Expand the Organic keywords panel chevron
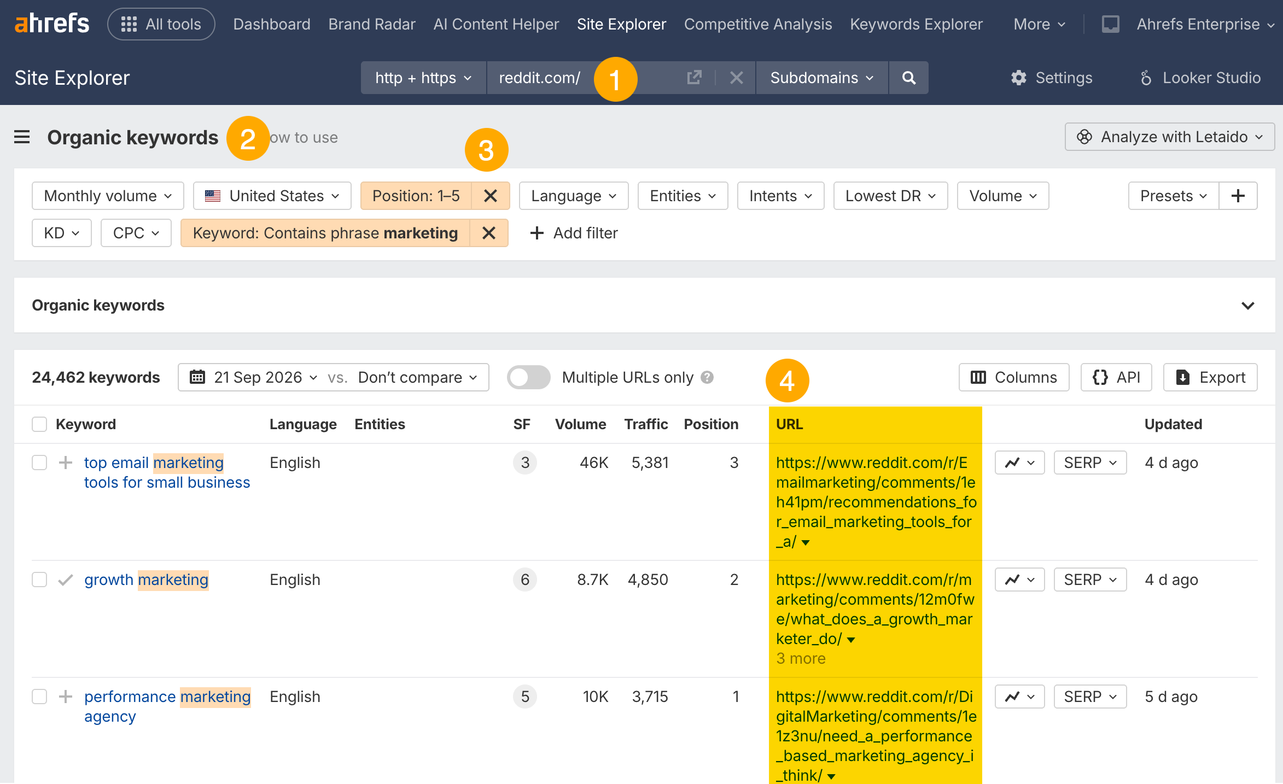Image resolution: width=1283 pixels, height=784 pixels. (x=1248, y=305)
